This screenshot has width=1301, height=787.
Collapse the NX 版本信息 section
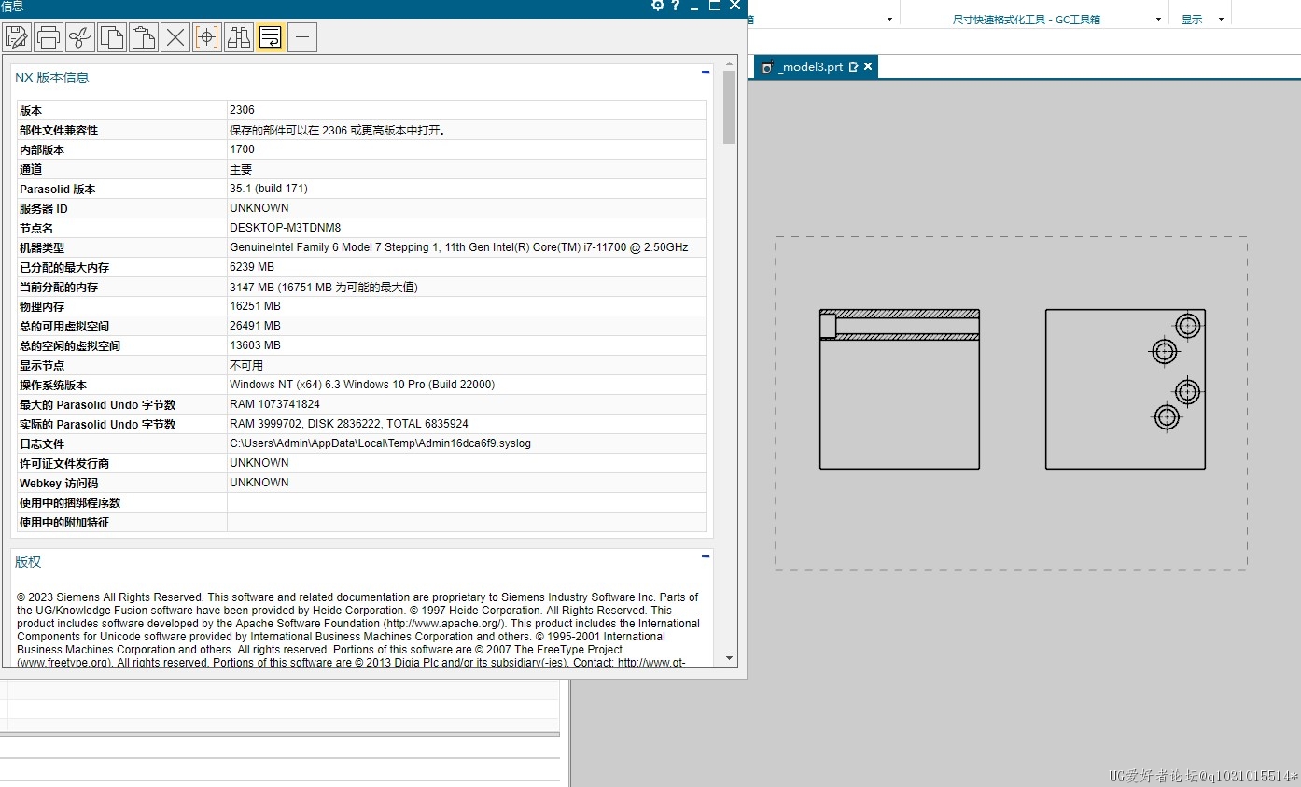[x=706, y=72]
